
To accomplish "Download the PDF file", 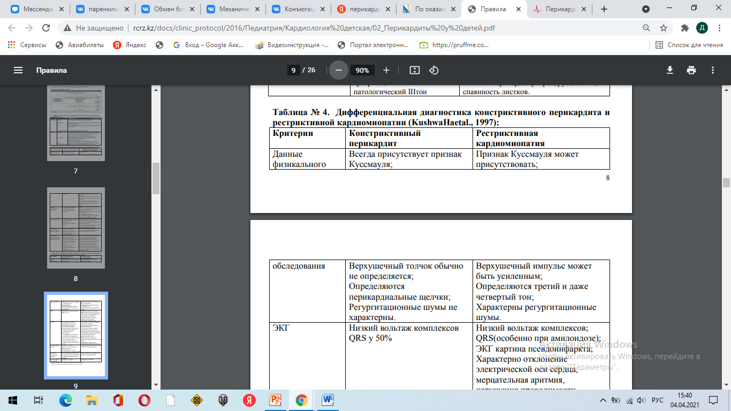I will tap(669, 70).
